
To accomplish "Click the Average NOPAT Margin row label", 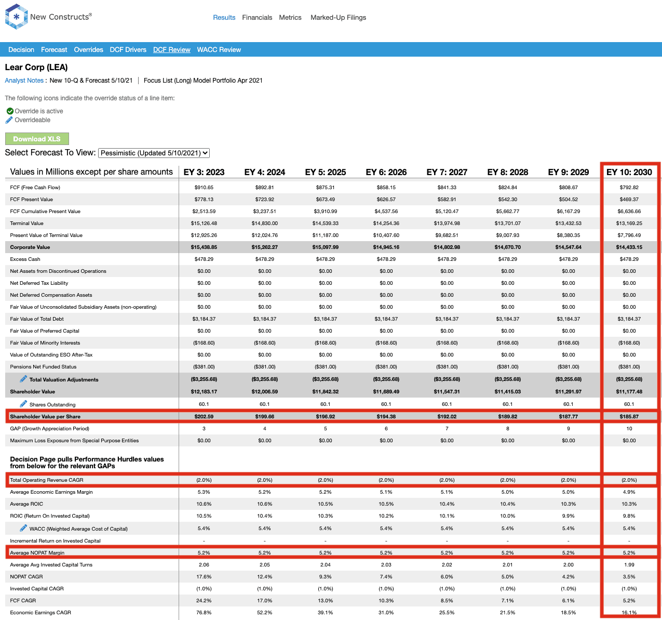I will [x=37, y=553].
